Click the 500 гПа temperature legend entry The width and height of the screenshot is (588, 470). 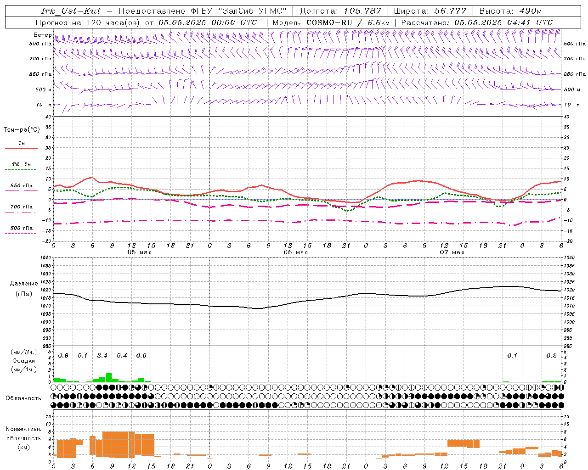point(21,228)
